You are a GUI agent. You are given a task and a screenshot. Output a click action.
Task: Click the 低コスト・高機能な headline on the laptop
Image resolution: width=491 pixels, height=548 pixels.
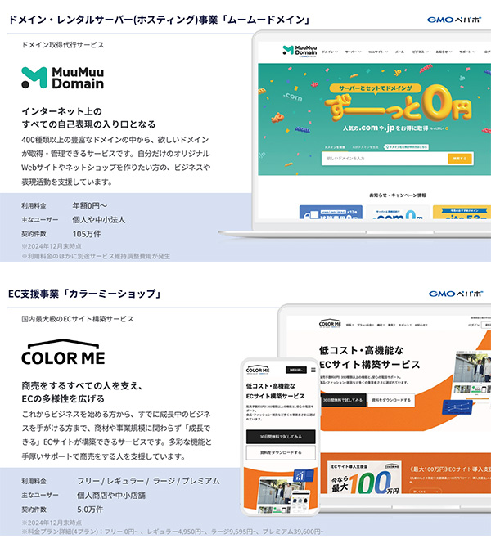coord(361,350)
